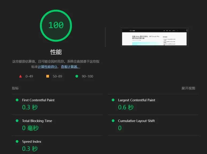Click the green dot beside Largest Contentful Paint
The width and height of the screenshot is (207, 154).
click(x=113, y=100)
